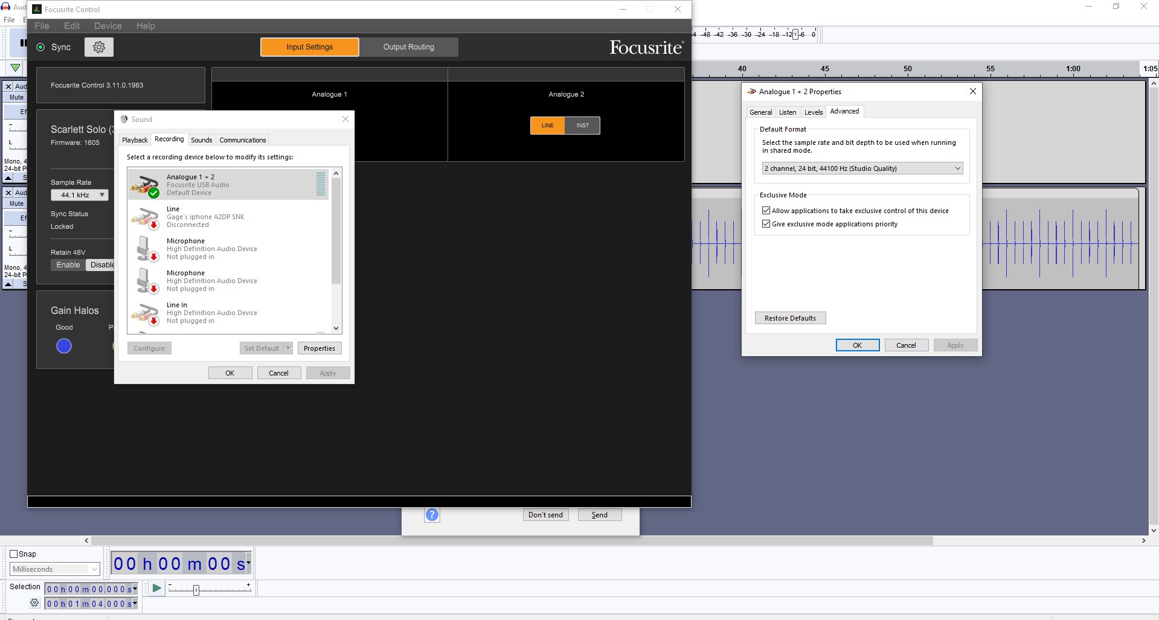
Task: Click the selection settings gear icon
Action: pos(34,603)
